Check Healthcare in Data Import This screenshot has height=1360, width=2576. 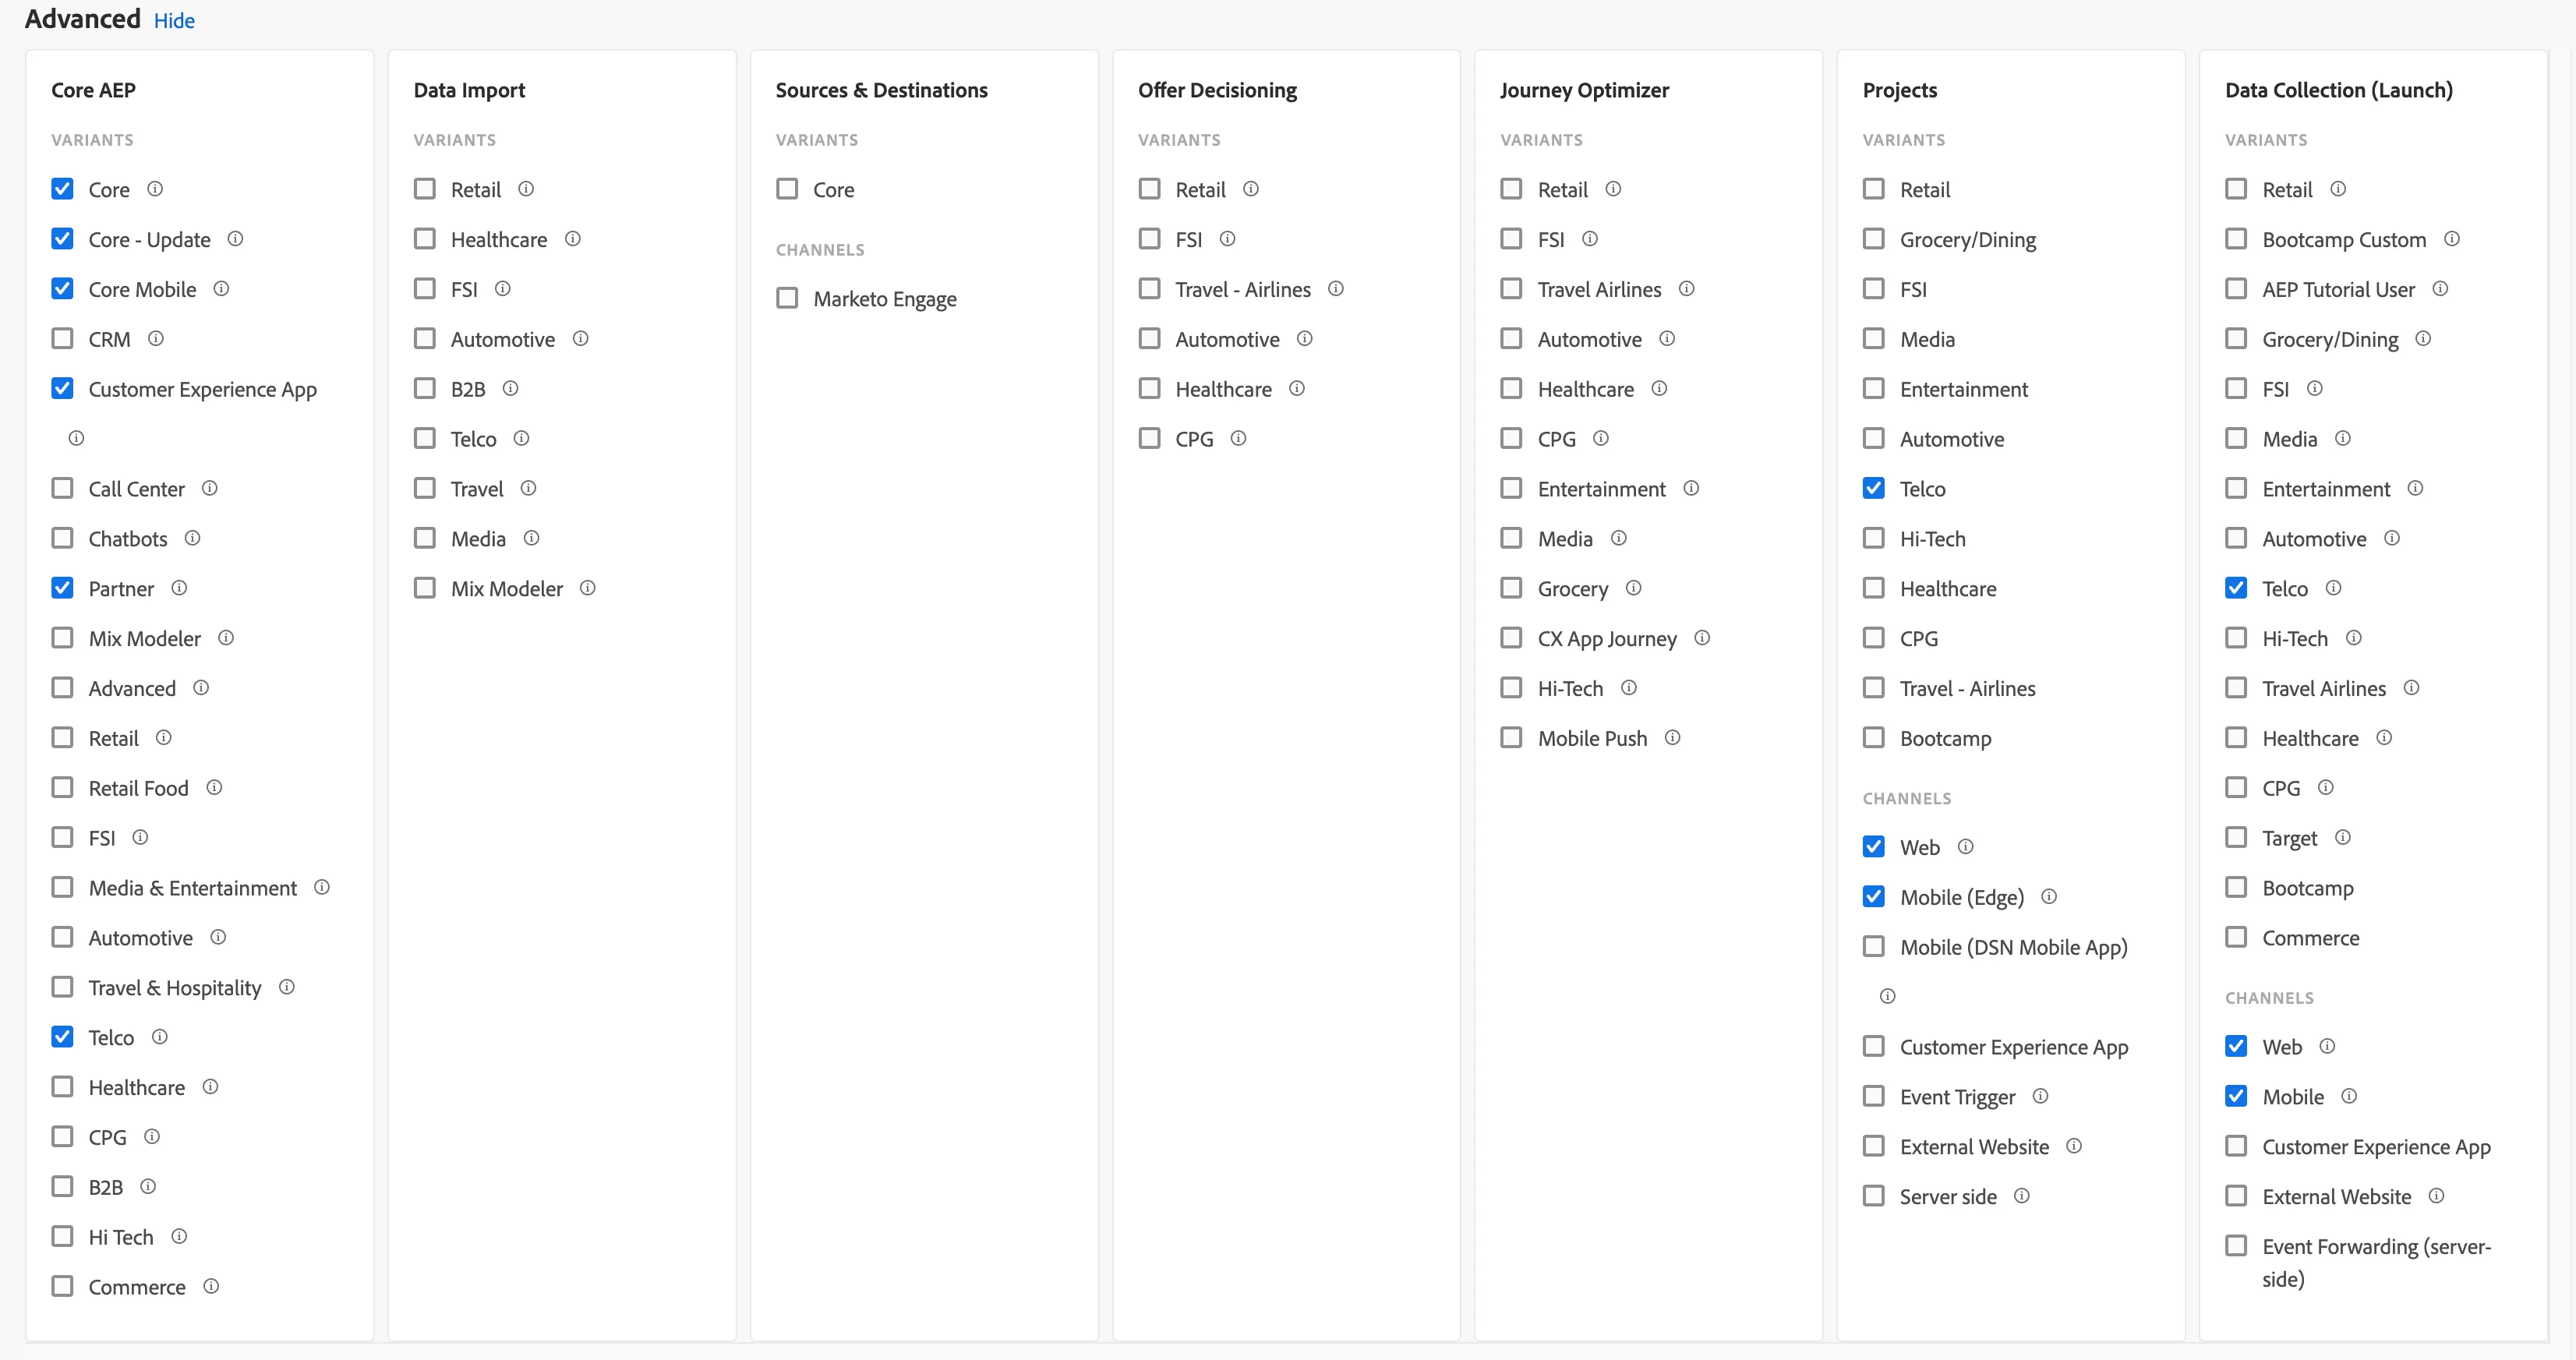[425, 239]
